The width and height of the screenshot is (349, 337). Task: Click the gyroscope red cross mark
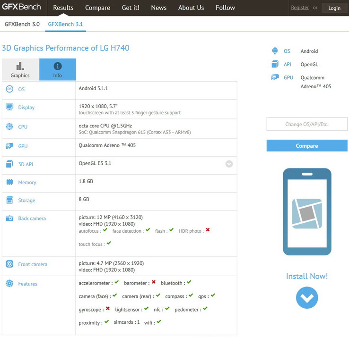108,308
